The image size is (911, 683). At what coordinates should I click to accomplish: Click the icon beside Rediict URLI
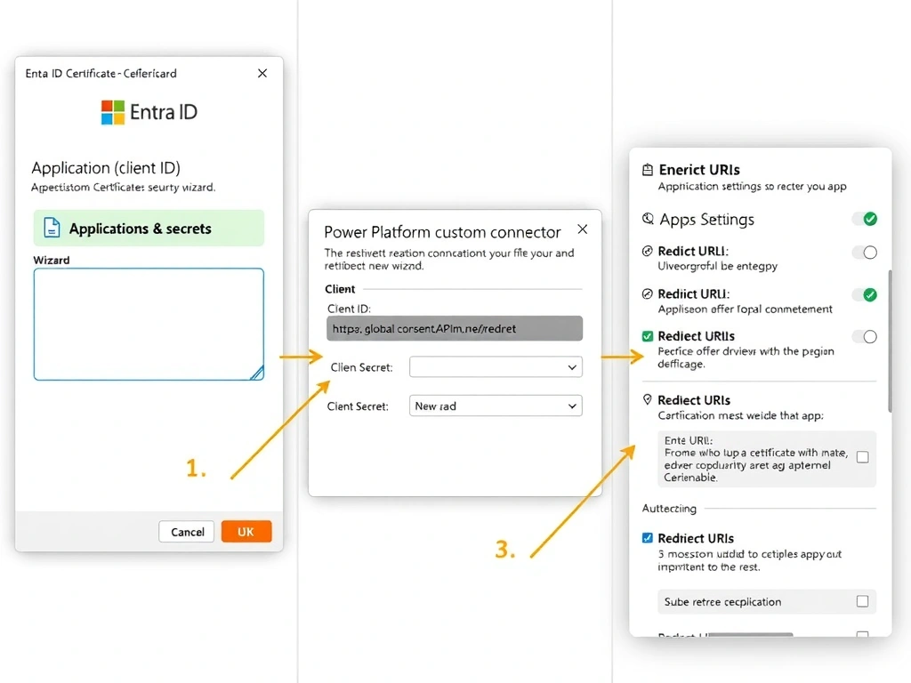648,293
